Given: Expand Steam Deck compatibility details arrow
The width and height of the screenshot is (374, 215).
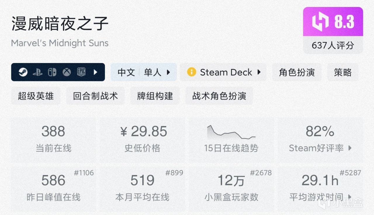Looking at the screenshot, I should [x=259, y=72].
